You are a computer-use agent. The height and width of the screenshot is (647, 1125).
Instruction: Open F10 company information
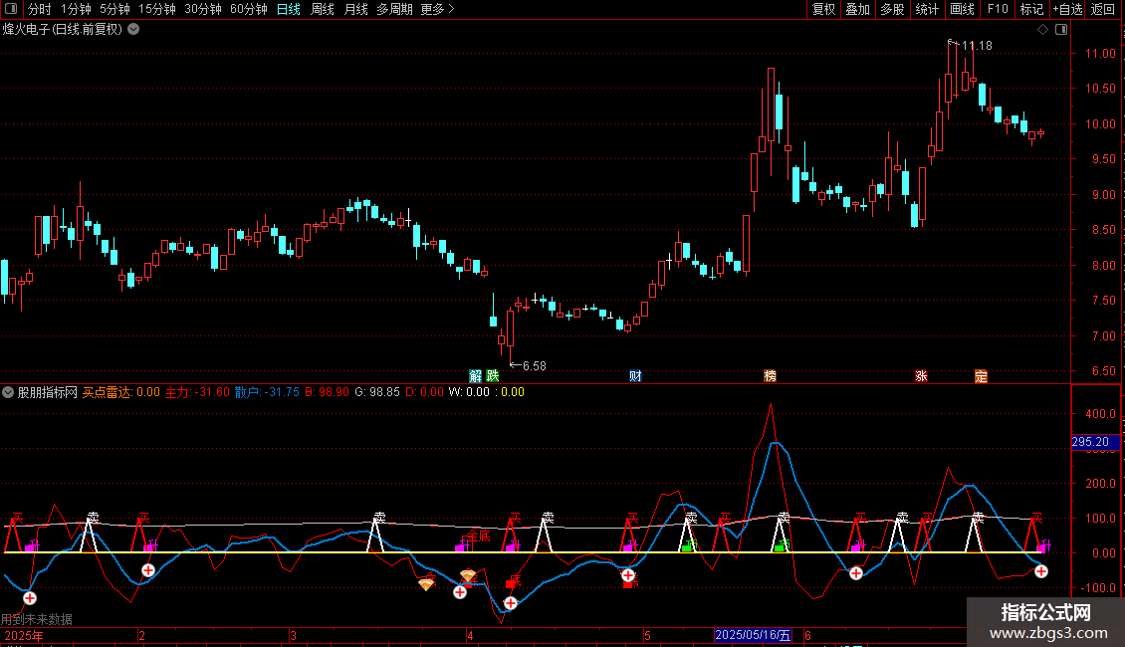998,9
